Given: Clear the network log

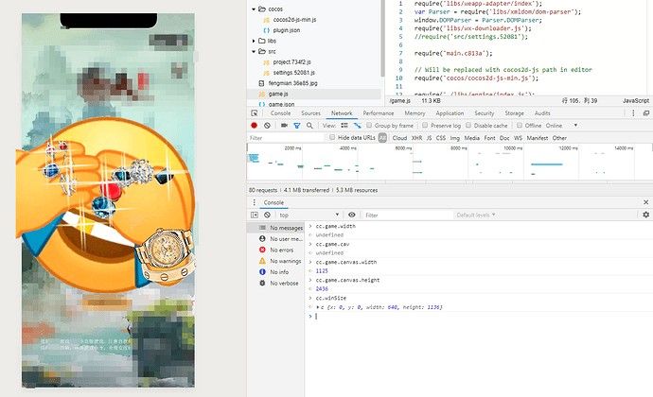Looking at the screenshot, I should pos(268,125).
